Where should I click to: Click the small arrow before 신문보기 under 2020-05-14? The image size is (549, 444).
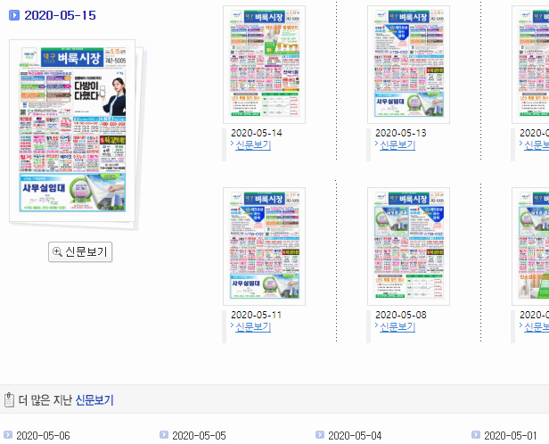[232, 144]
